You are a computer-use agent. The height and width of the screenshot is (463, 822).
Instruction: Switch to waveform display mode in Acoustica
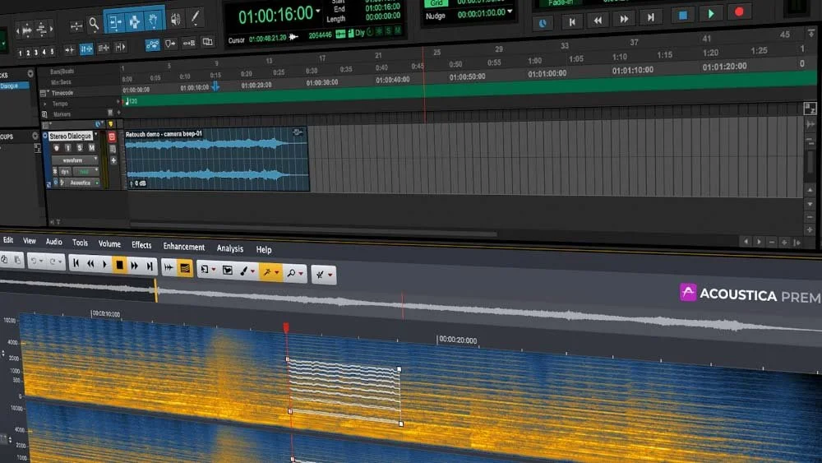click(x=169, y=267)
